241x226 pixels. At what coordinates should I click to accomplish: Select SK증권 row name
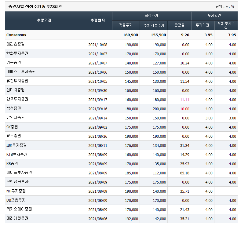click(12, 127)
